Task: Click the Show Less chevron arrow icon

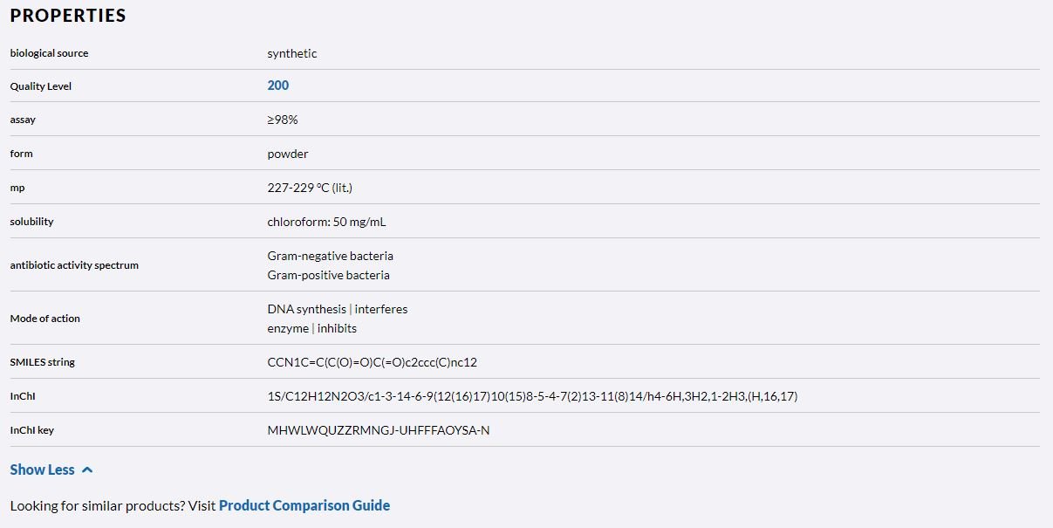Action: (x=87, y=470)
